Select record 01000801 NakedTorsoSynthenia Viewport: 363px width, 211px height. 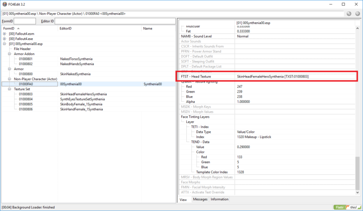pos(89,59)
